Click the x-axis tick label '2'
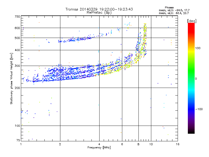The width and height of the screenshot is (209, 157). point(60,144)
